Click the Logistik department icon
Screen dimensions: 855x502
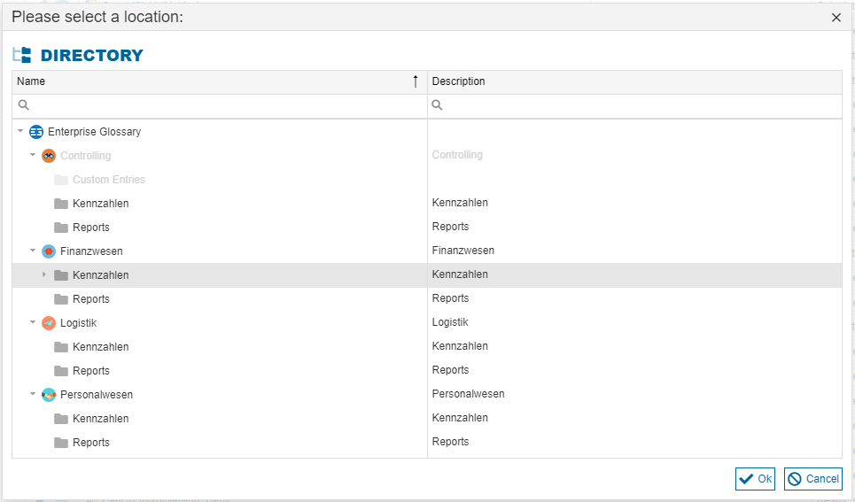coord(49,323)
